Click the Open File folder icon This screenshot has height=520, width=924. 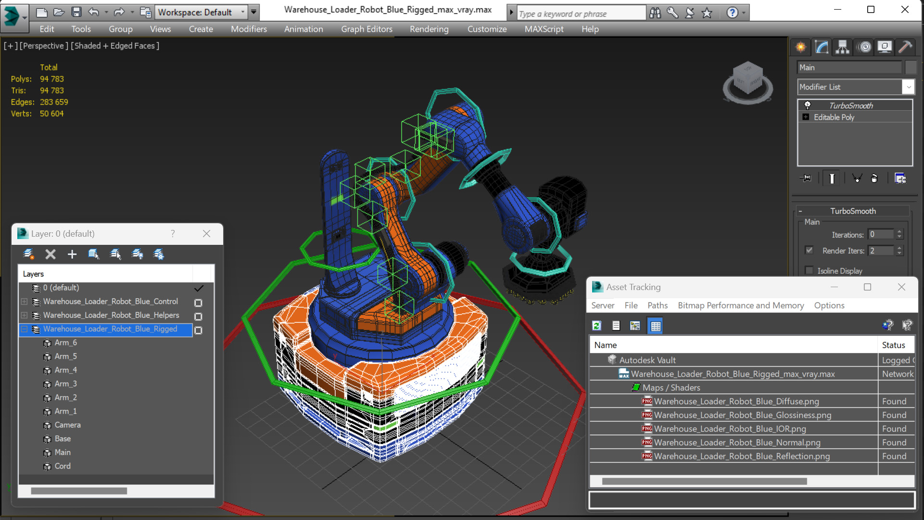(59, 12)
